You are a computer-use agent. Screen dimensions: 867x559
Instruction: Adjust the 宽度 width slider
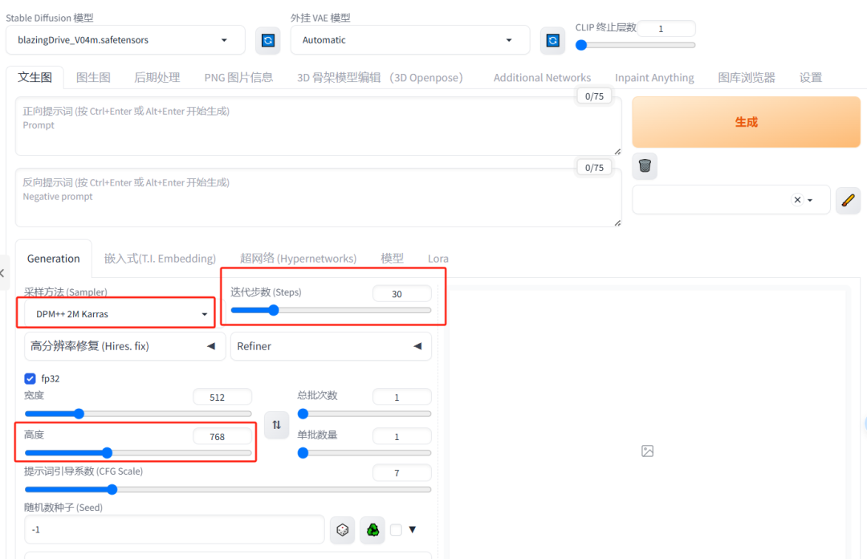click(138, 414)
